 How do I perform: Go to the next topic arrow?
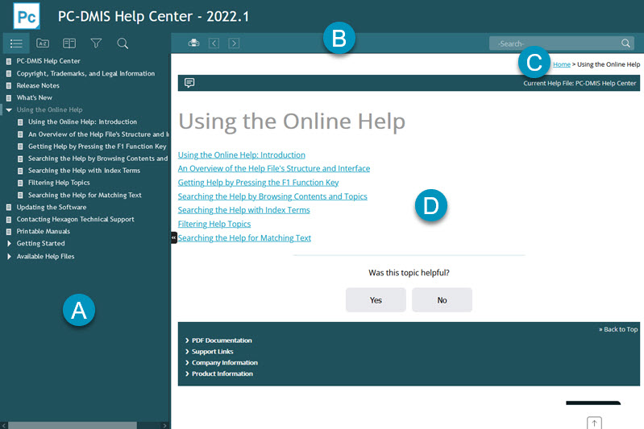tap(234, 43)
